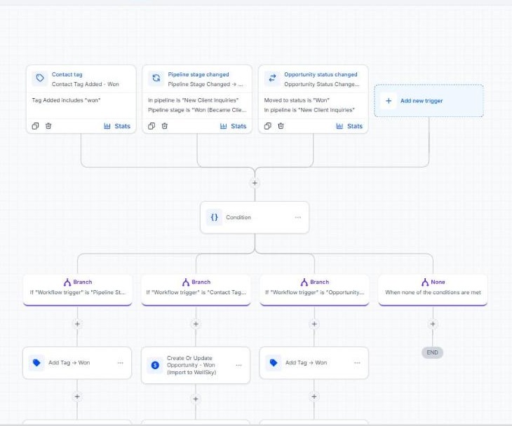The height and width of the screenshot is (426, 512).
Task: Open the Opportunity... Branch
Action: pos(314,290)
